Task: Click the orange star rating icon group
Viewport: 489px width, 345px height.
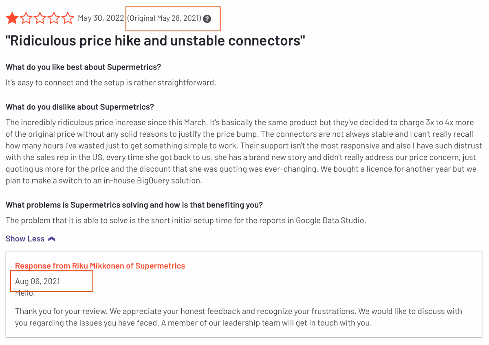Action: [39, 18]
